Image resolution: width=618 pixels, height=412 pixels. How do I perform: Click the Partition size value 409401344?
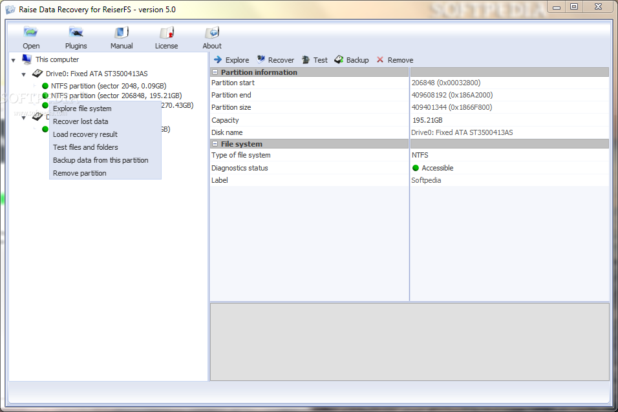[x=452, y=107]
